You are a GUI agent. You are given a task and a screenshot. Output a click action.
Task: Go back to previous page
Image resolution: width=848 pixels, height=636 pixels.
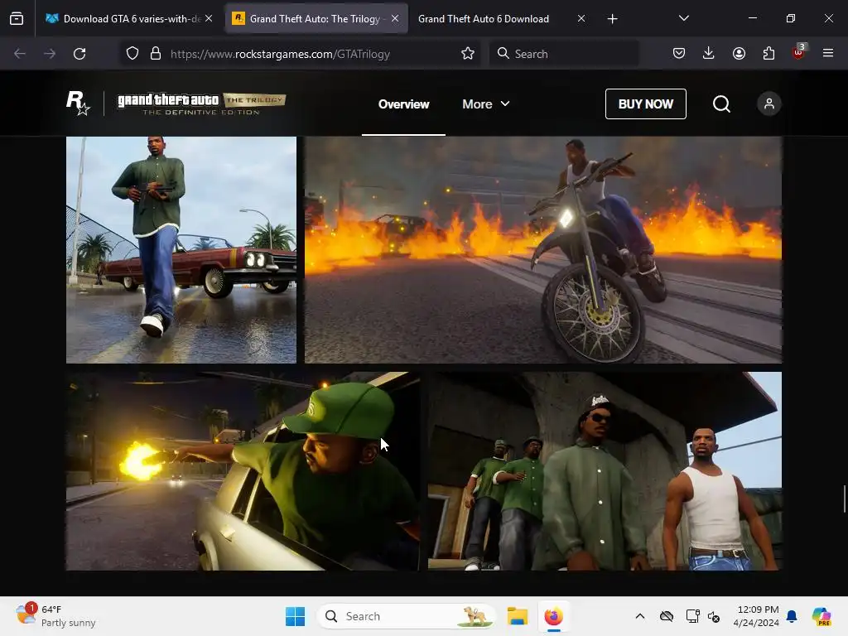coord(20,54)
